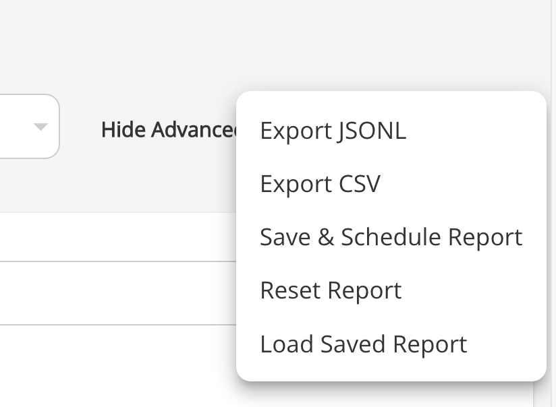Click Reset Report in the menu
Image resolution: width=556 pixels, height=407 pixels.
click(x=331, y=290)
